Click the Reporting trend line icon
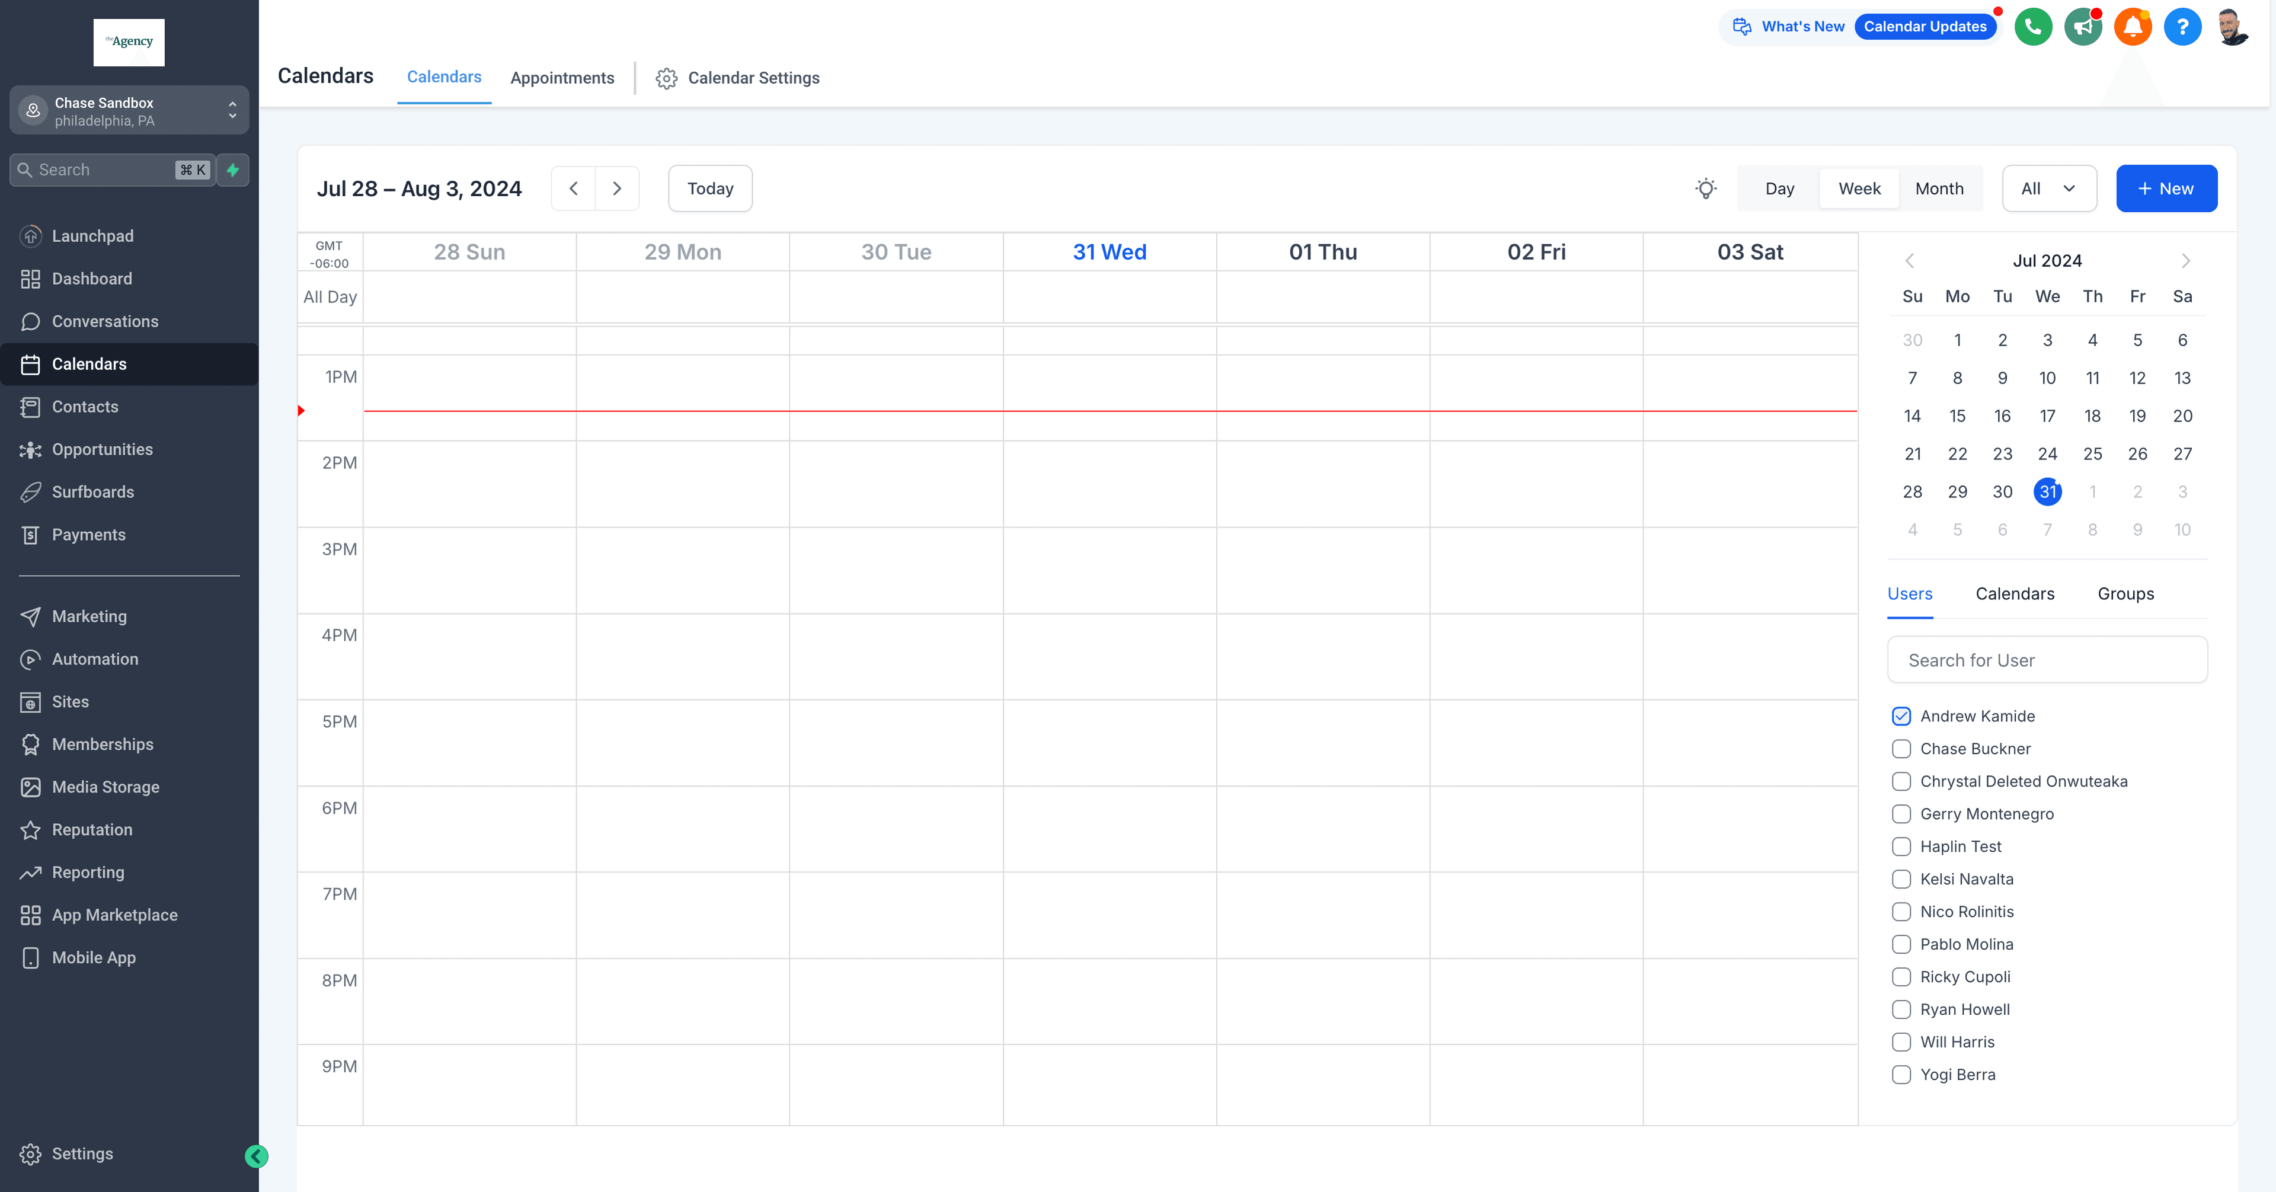The image size is (2276, 1192). coord(31,872)
